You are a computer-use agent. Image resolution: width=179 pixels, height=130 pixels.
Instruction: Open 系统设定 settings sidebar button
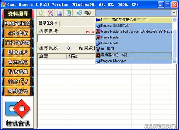18,62
